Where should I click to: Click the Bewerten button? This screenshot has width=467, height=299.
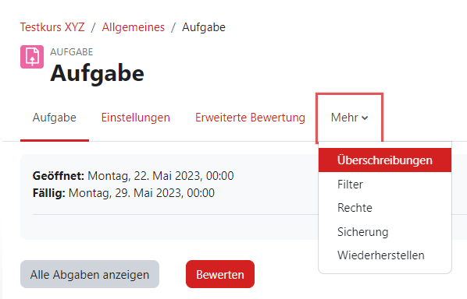tap(220, 274)
